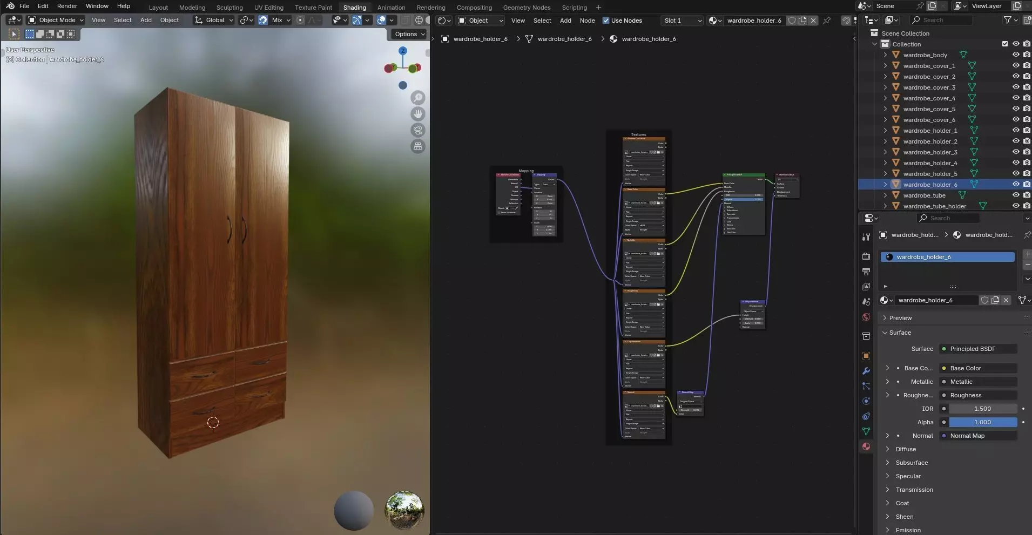Open the Material properties tab icon
The image size is (1032, 535).
point(866,446)
